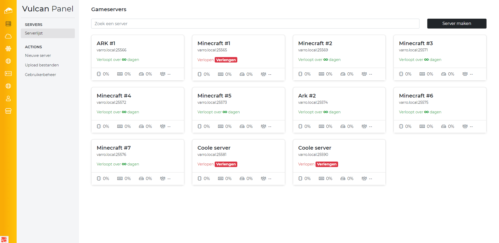Open the Minecraft #6 server title
Screen dimensions: 499x243
coord(416,96)
